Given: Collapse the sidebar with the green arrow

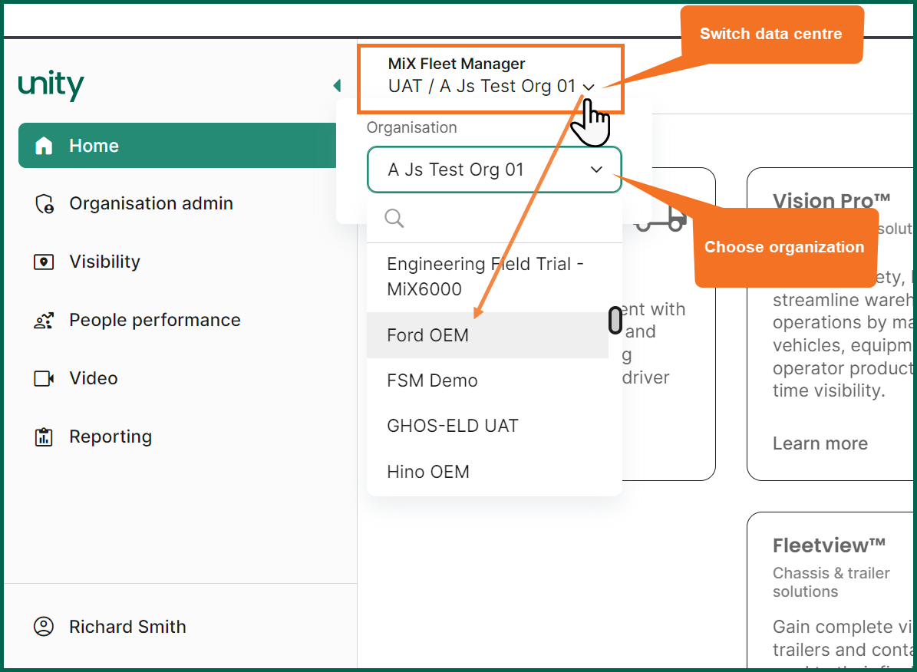Looking at the screenshot, I should 337,86.
